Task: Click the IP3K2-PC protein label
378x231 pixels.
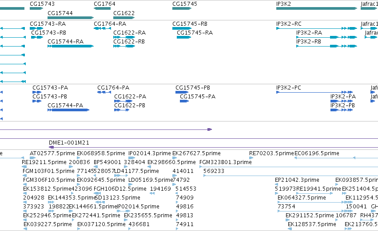Action: pyautogui.click(x=289, y=88)
